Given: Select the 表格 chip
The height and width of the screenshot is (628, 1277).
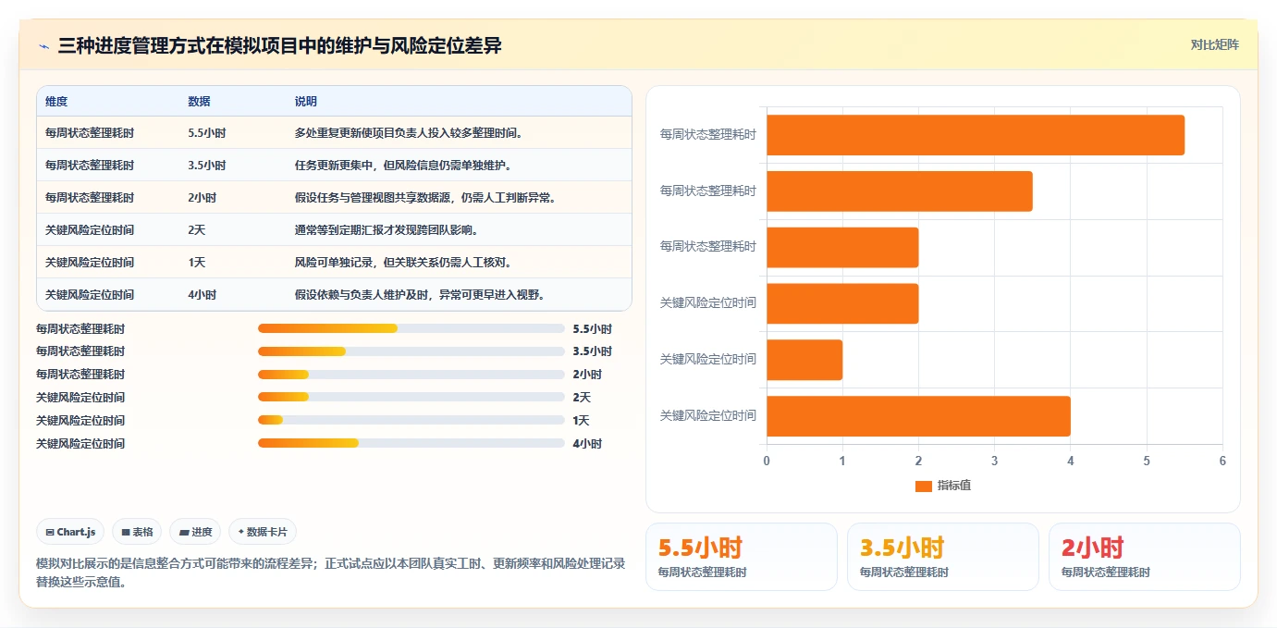Looking at the screenshot, I should [137, 532].
